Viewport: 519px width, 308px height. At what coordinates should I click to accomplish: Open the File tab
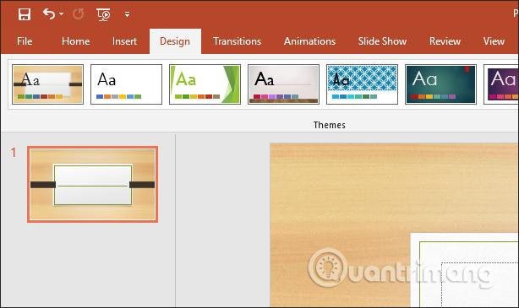(x=25, y=41)
